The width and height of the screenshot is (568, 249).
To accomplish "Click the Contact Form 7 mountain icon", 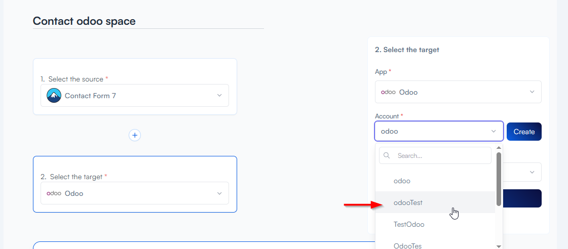I will coord(54,95).
